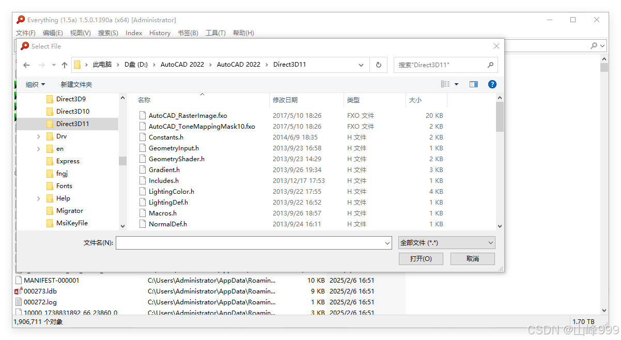Click the 新建文件夹 button
The image size is (621, 340).
point(76,84)
